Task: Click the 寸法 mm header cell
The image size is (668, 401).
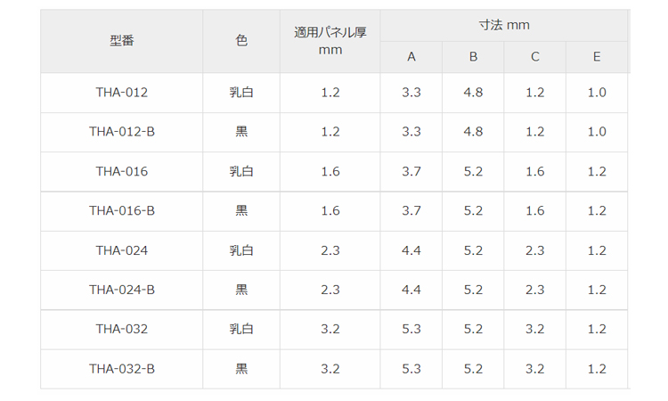Action: pos(503,25)
